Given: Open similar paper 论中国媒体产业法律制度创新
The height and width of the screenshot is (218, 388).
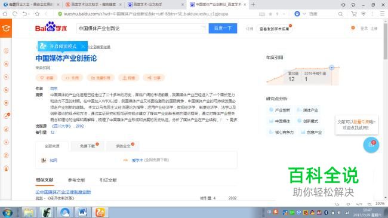Looking at the screenshot, I should pyautogui.click(x=63, y=192).
